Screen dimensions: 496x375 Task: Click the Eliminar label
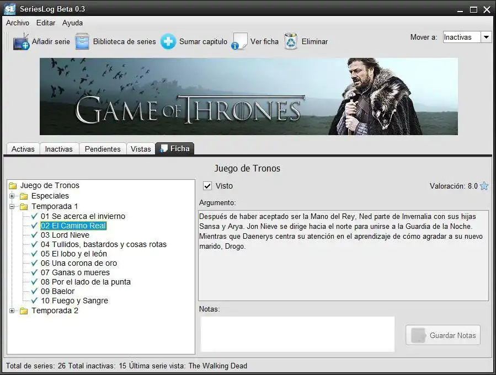314,41
